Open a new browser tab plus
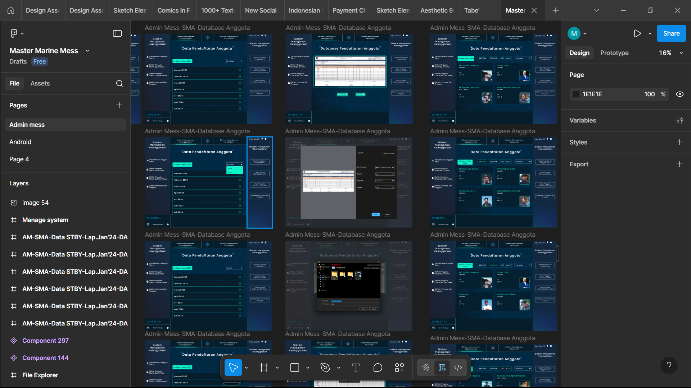 [556, 10]
